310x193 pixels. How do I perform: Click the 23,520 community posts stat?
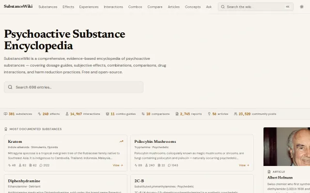pyautogui.click(x=255, y=114)
